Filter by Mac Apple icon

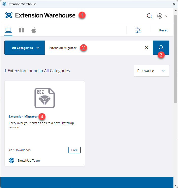(34, 30)
